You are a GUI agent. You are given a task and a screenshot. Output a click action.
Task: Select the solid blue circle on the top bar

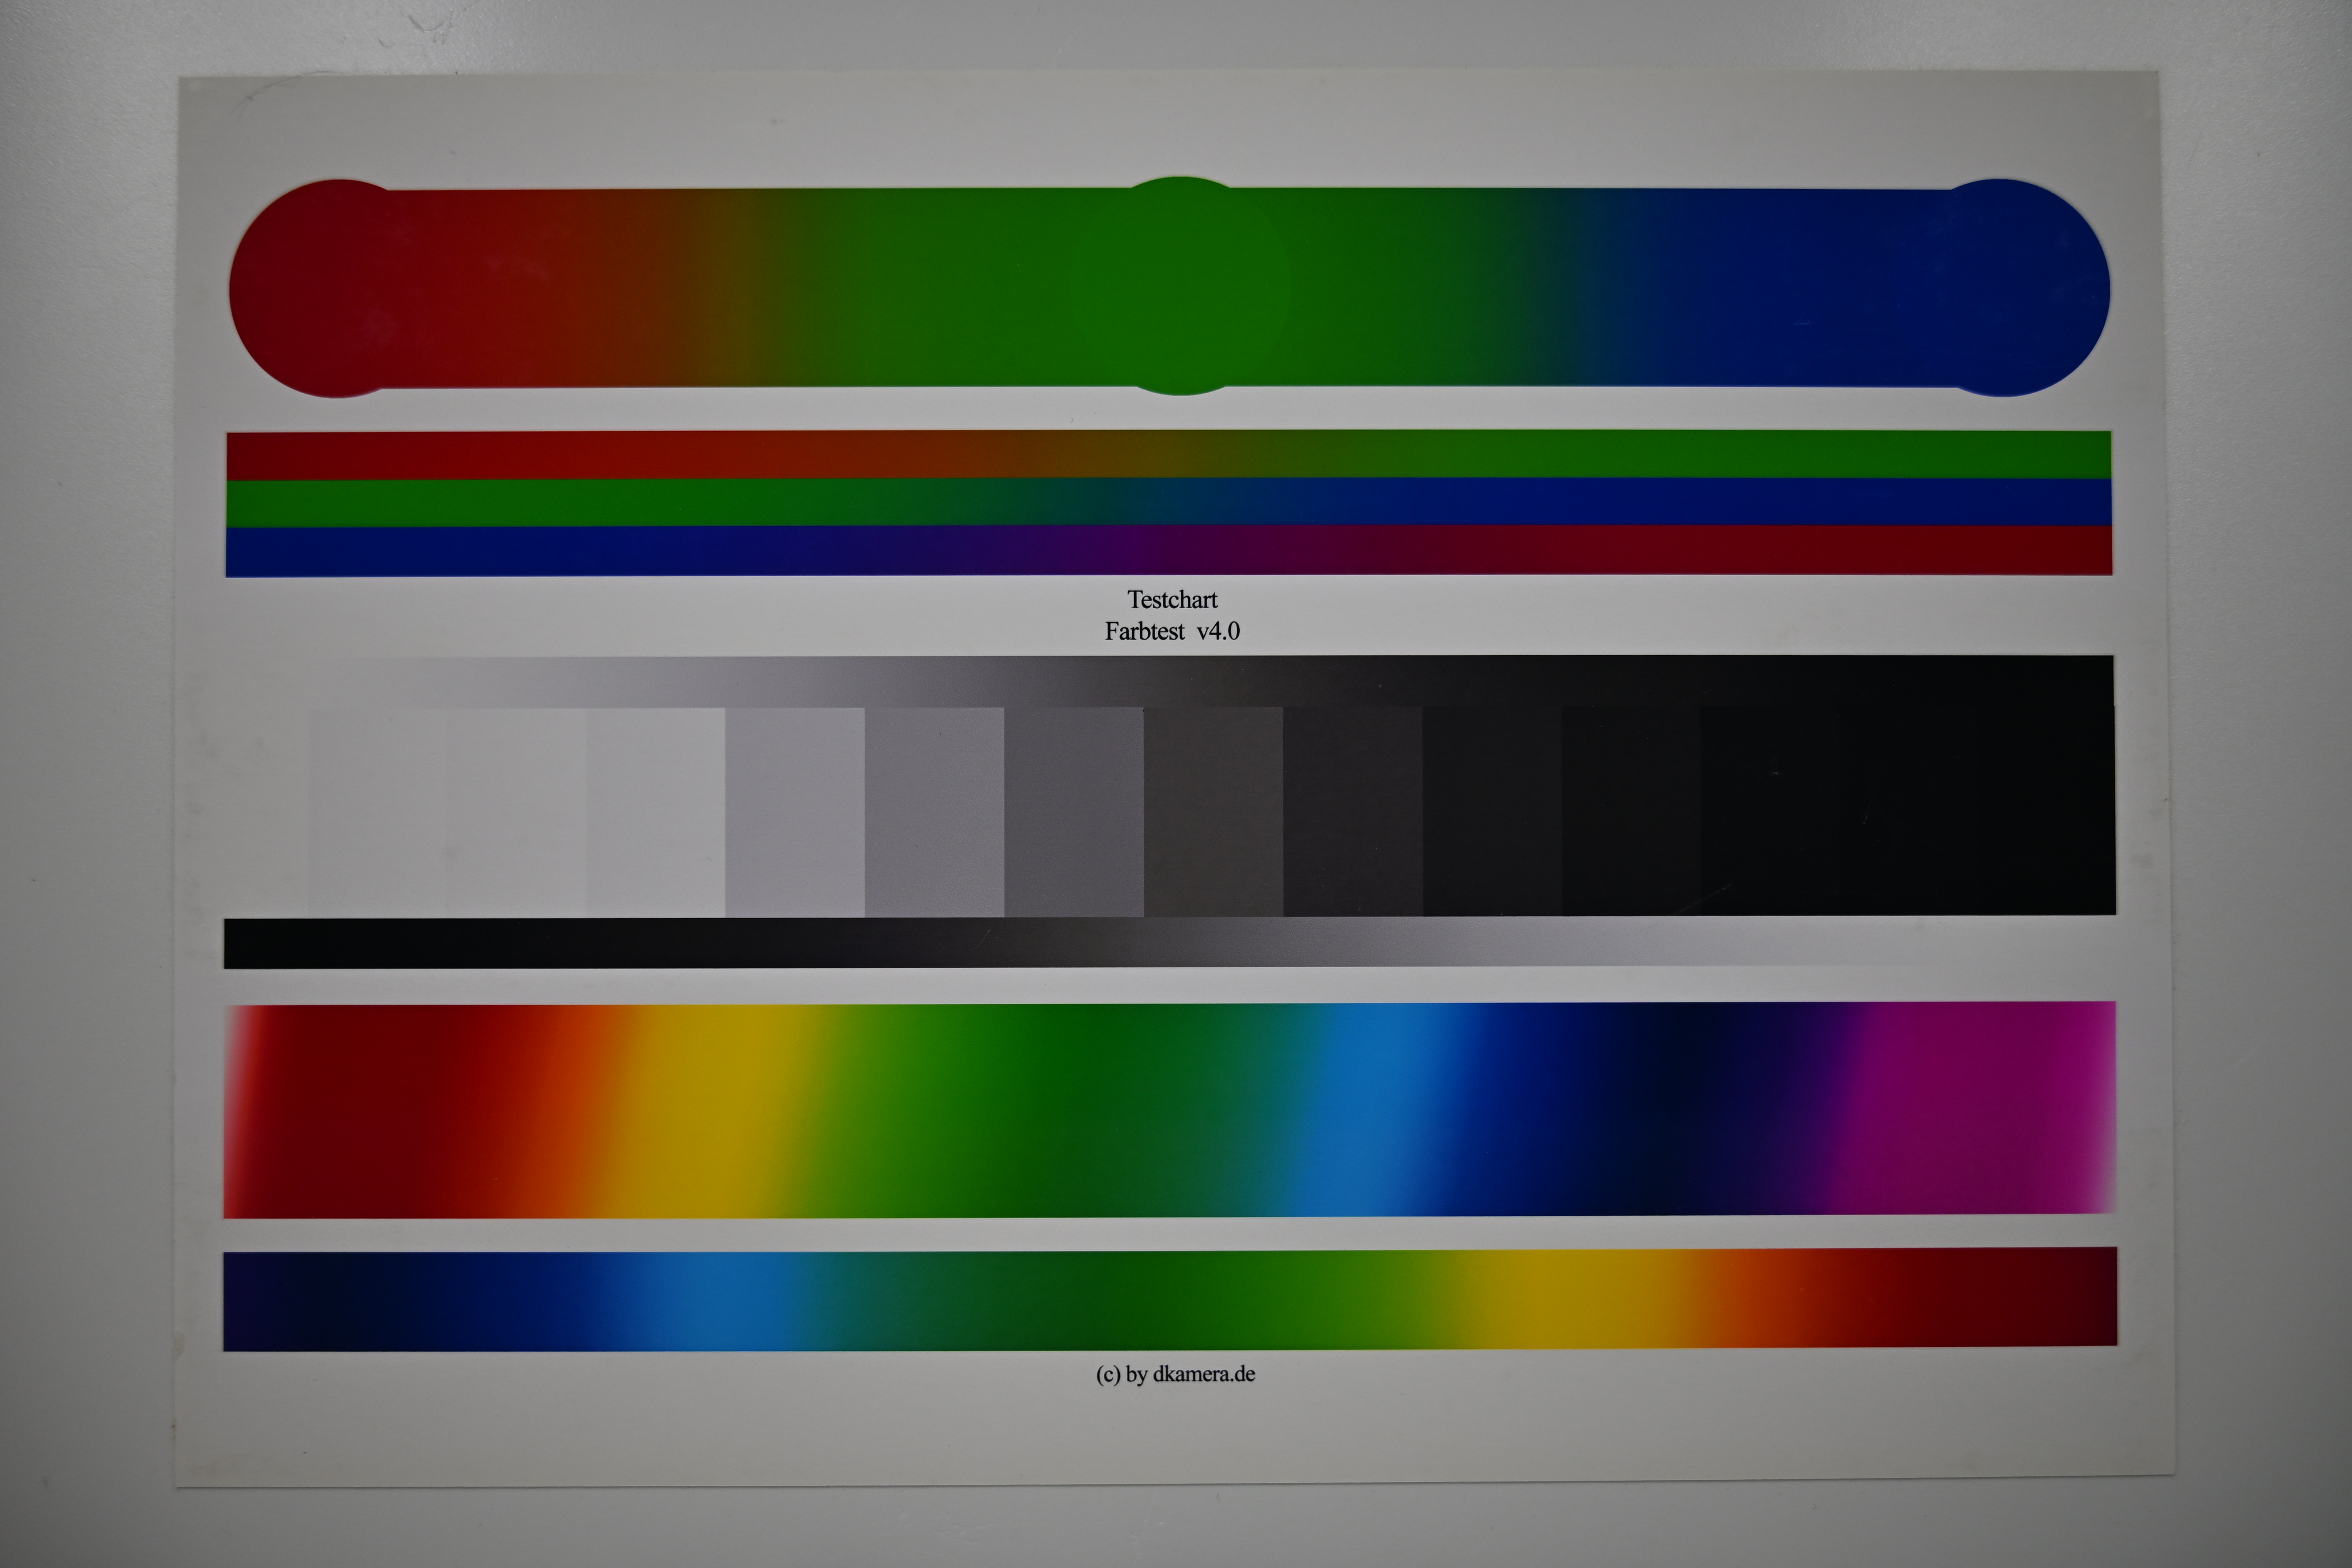click(2001, 288)
